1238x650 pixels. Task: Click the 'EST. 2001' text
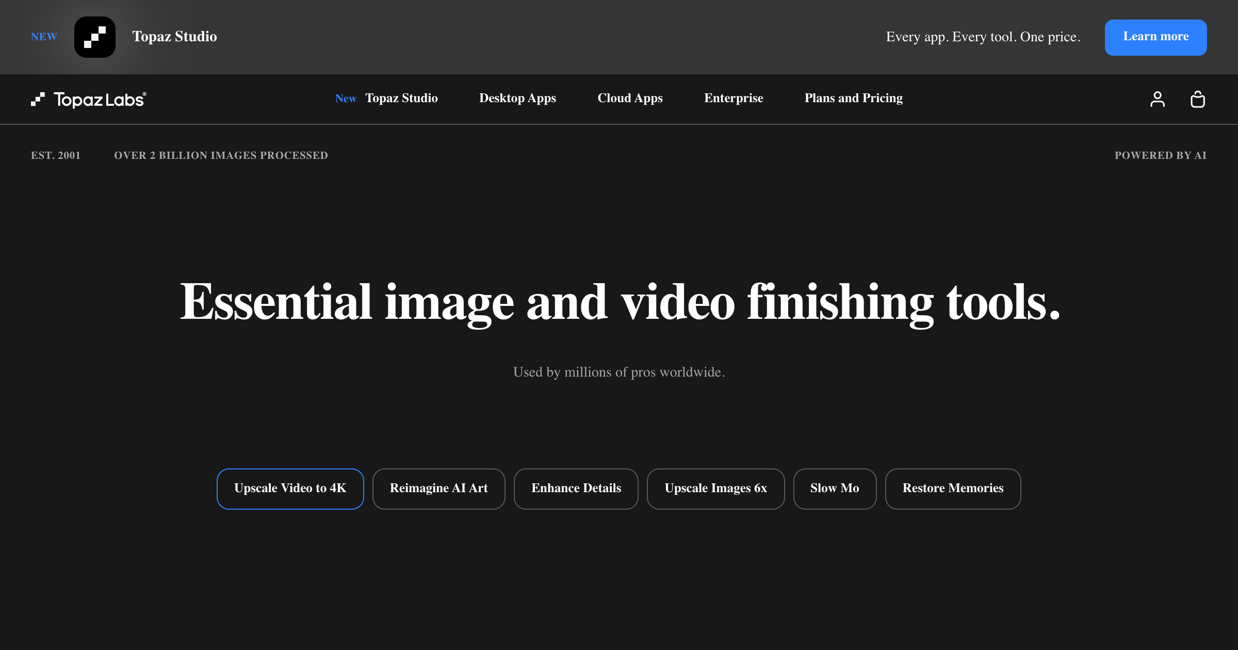(56, 155)
